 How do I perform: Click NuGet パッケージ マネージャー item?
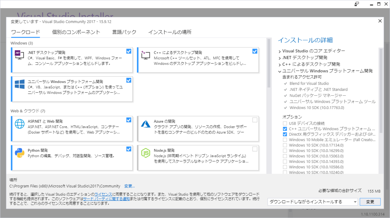click(x=318, y=96)
